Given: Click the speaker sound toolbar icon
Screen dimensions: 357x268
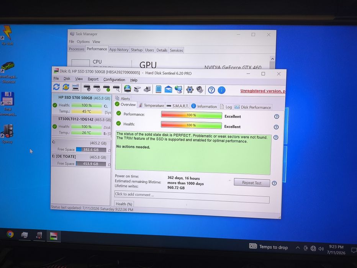Looking at the screenshot, I should [200, 90].
